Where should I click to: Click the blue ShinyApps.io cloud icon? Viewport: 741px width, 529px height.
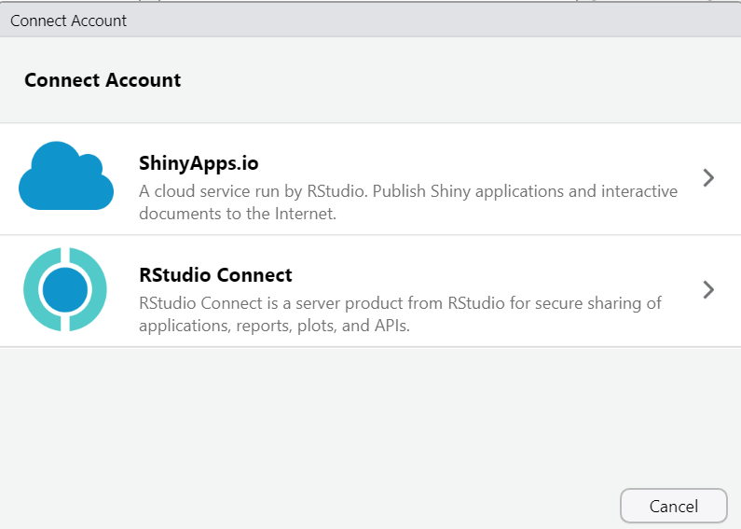point(65,176)
